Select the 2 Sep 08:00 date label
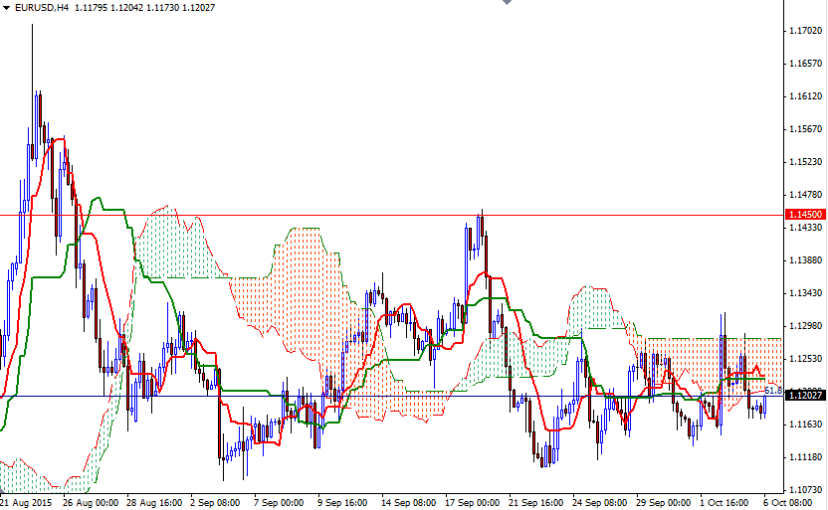The width and height of the screenshot is (828, 510). tap(217, 503)
